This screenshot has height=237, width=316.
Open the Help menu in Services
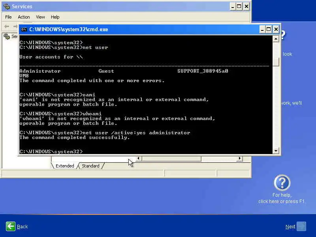[x=55, y=17]
